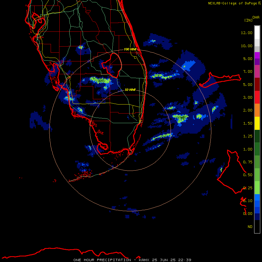Click the OHA product label above legend

pyautogui.click(x=256, y=17)
